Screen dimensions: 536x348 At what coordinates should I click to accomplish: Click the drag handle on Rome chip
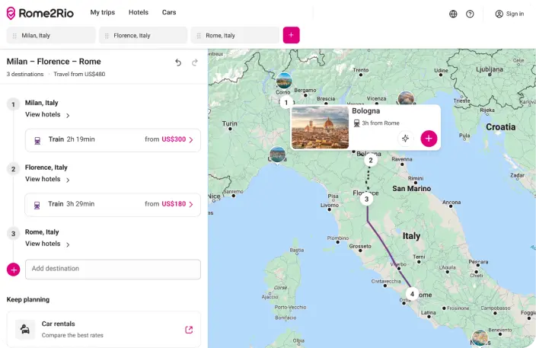[199, 36]
